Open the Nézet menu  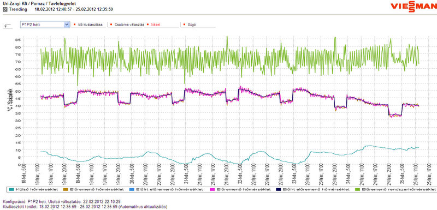161,25
